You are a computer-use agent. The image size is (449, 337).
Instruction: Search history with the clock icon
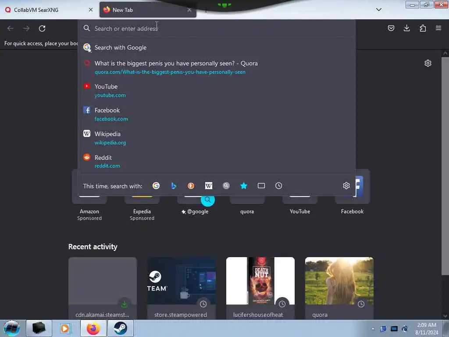pyautogui.click(x=278, y=186)
